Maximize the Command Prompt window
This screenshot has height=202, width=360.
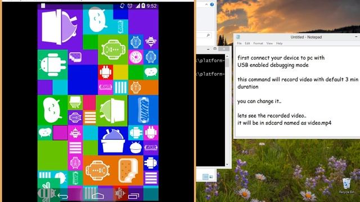coord(215,49)
